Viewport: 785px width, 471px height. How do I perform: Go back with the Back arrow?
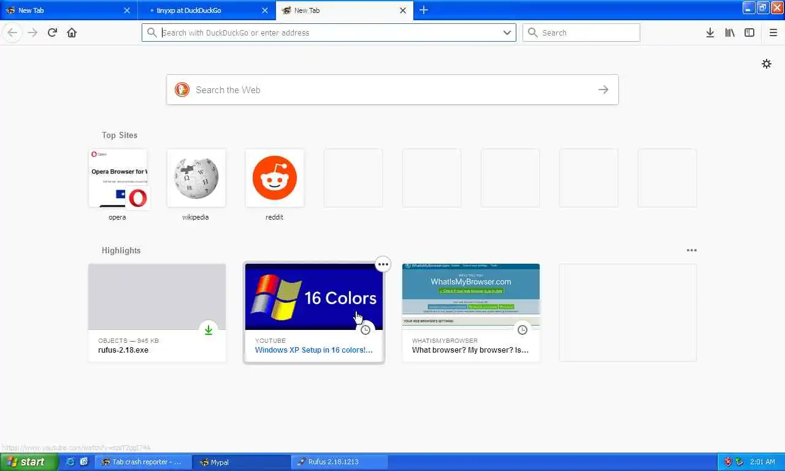[12, 33]
